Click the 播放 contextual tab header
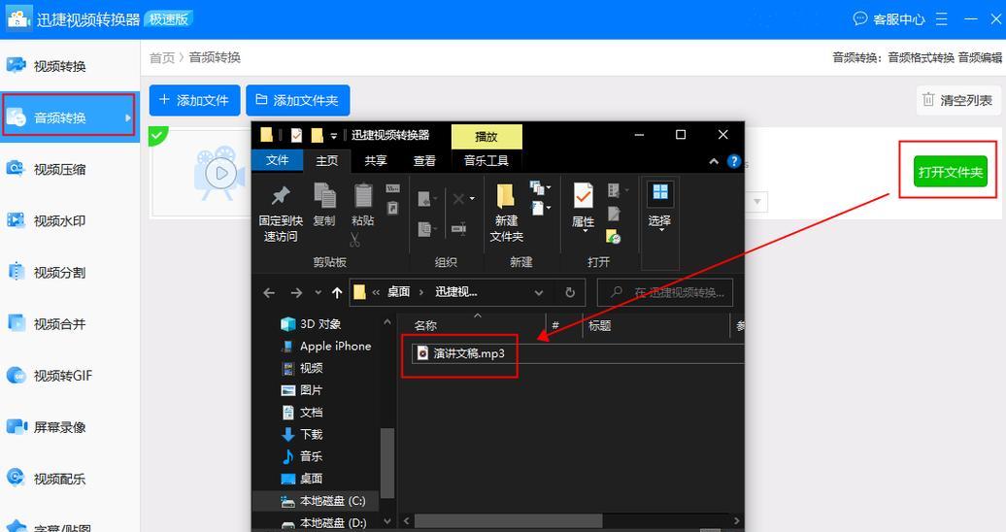The height and width of the screenshot is (532, 1006). pos(486,136)
